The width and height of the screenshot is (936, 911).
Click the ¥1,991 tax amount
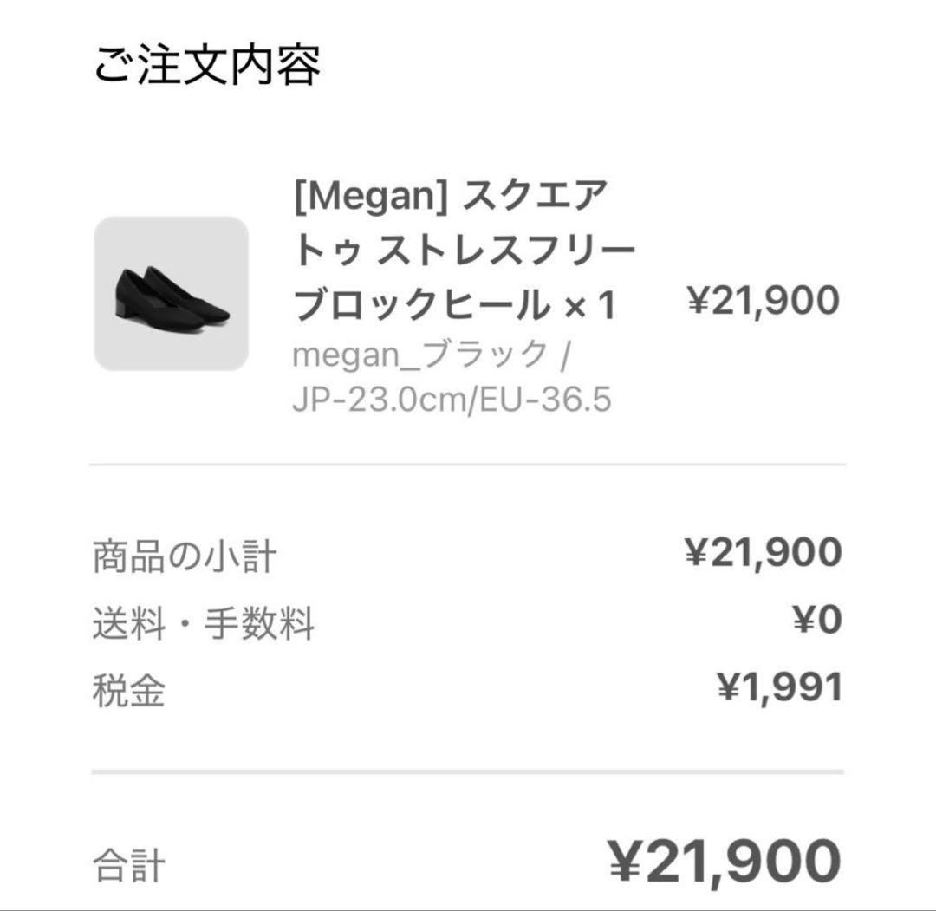pyautogui.click(x=779, y=687)
